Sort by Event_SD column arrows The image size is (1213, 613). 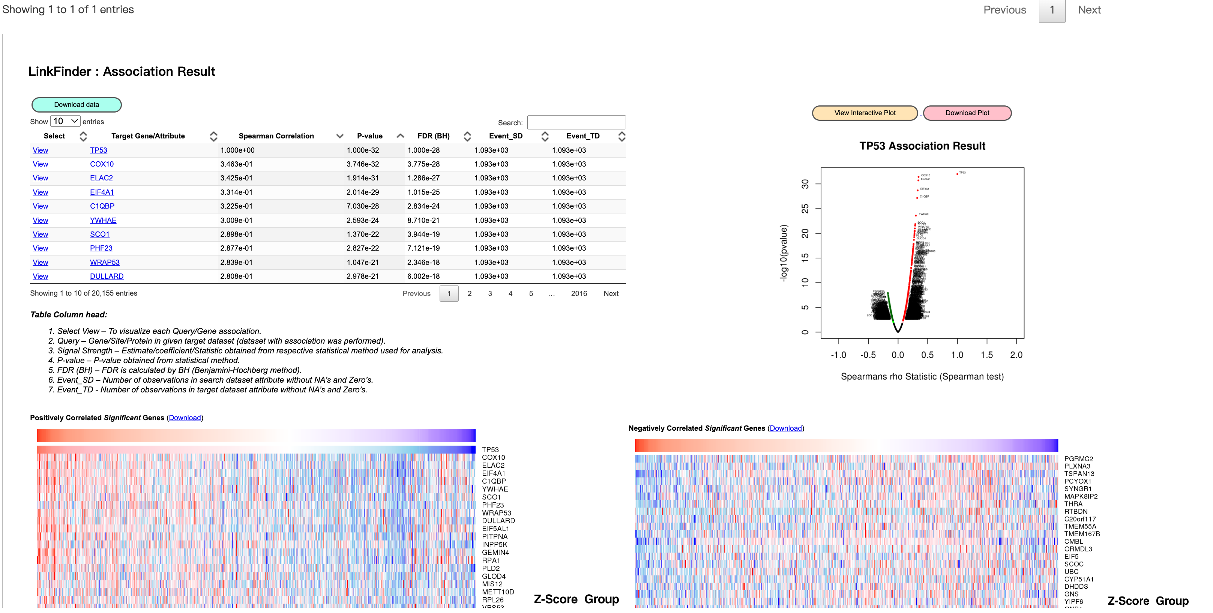tap(545, 137)
